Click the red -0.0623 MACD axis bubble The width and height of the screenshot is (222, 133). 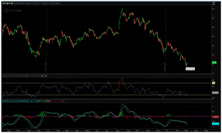click(x=215, y=117)
